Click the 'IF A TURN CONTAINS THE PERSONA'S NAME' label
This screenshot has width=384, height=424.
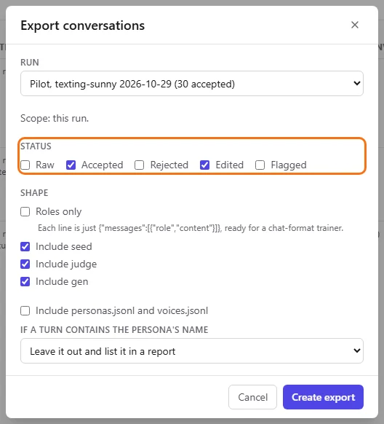114,330
